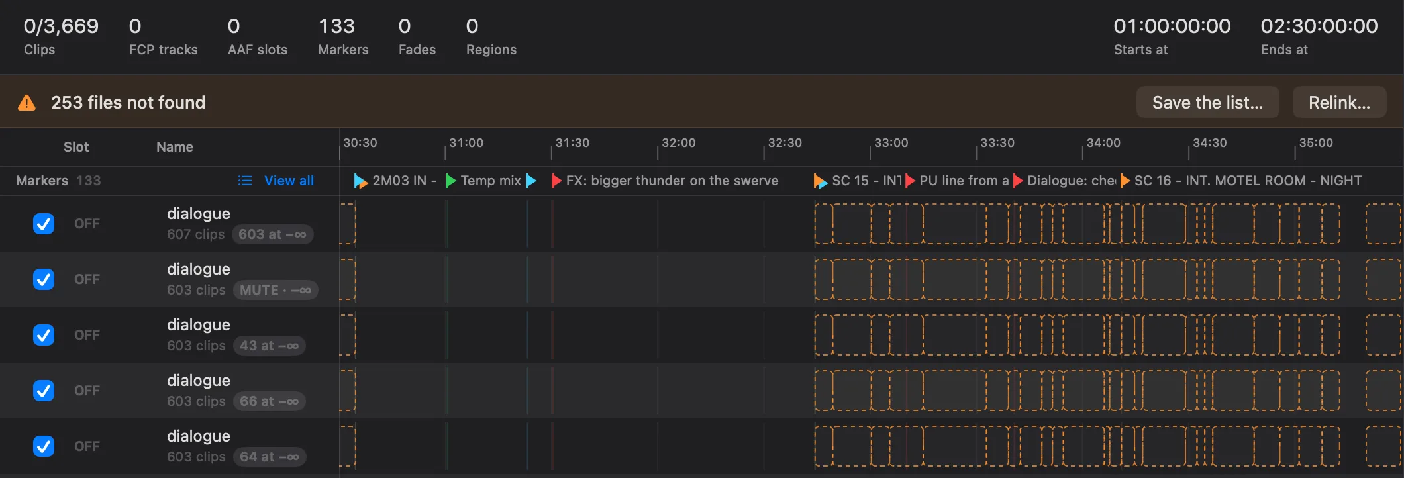1404x478 pixels.
Task: Click the 0 FCP tracks counter
Action: (x=163, y=36)
